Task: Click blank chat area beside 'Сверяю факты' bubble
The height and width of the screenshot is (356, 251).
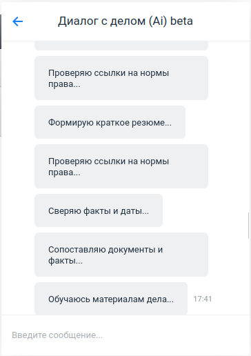Action: coord(205,210)
